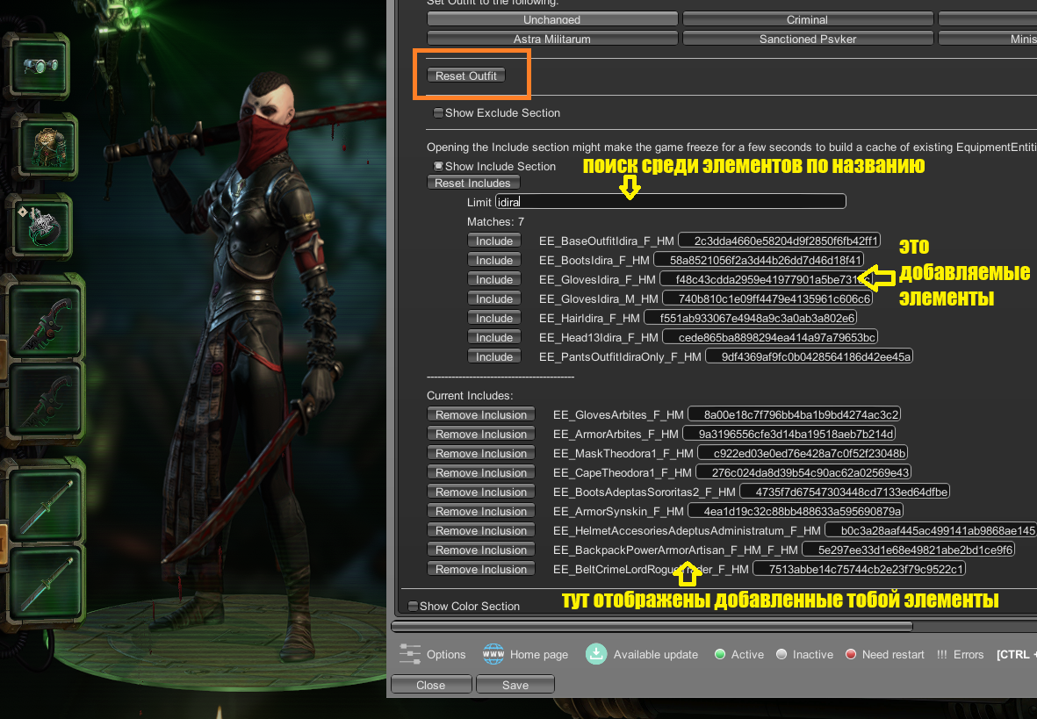Screen dimensions: 1037x719
Task: Click the Save button
Action: pos(515,685)
